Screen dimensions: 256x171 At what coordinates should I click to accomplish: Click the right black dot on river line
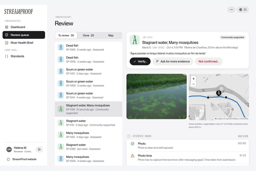[226, 97]
